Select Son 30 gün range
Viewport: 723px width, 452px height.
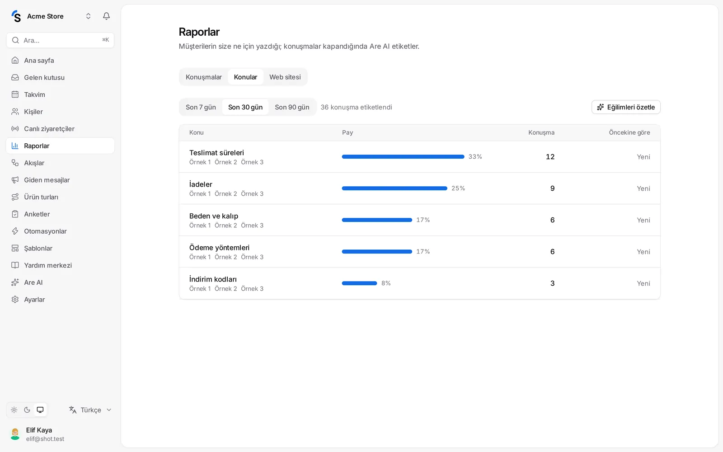(245, 107)
